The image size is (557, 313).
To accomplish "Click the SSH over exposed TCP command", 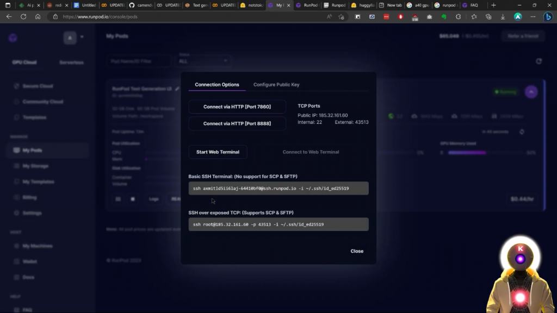I will tap(278, 224).
